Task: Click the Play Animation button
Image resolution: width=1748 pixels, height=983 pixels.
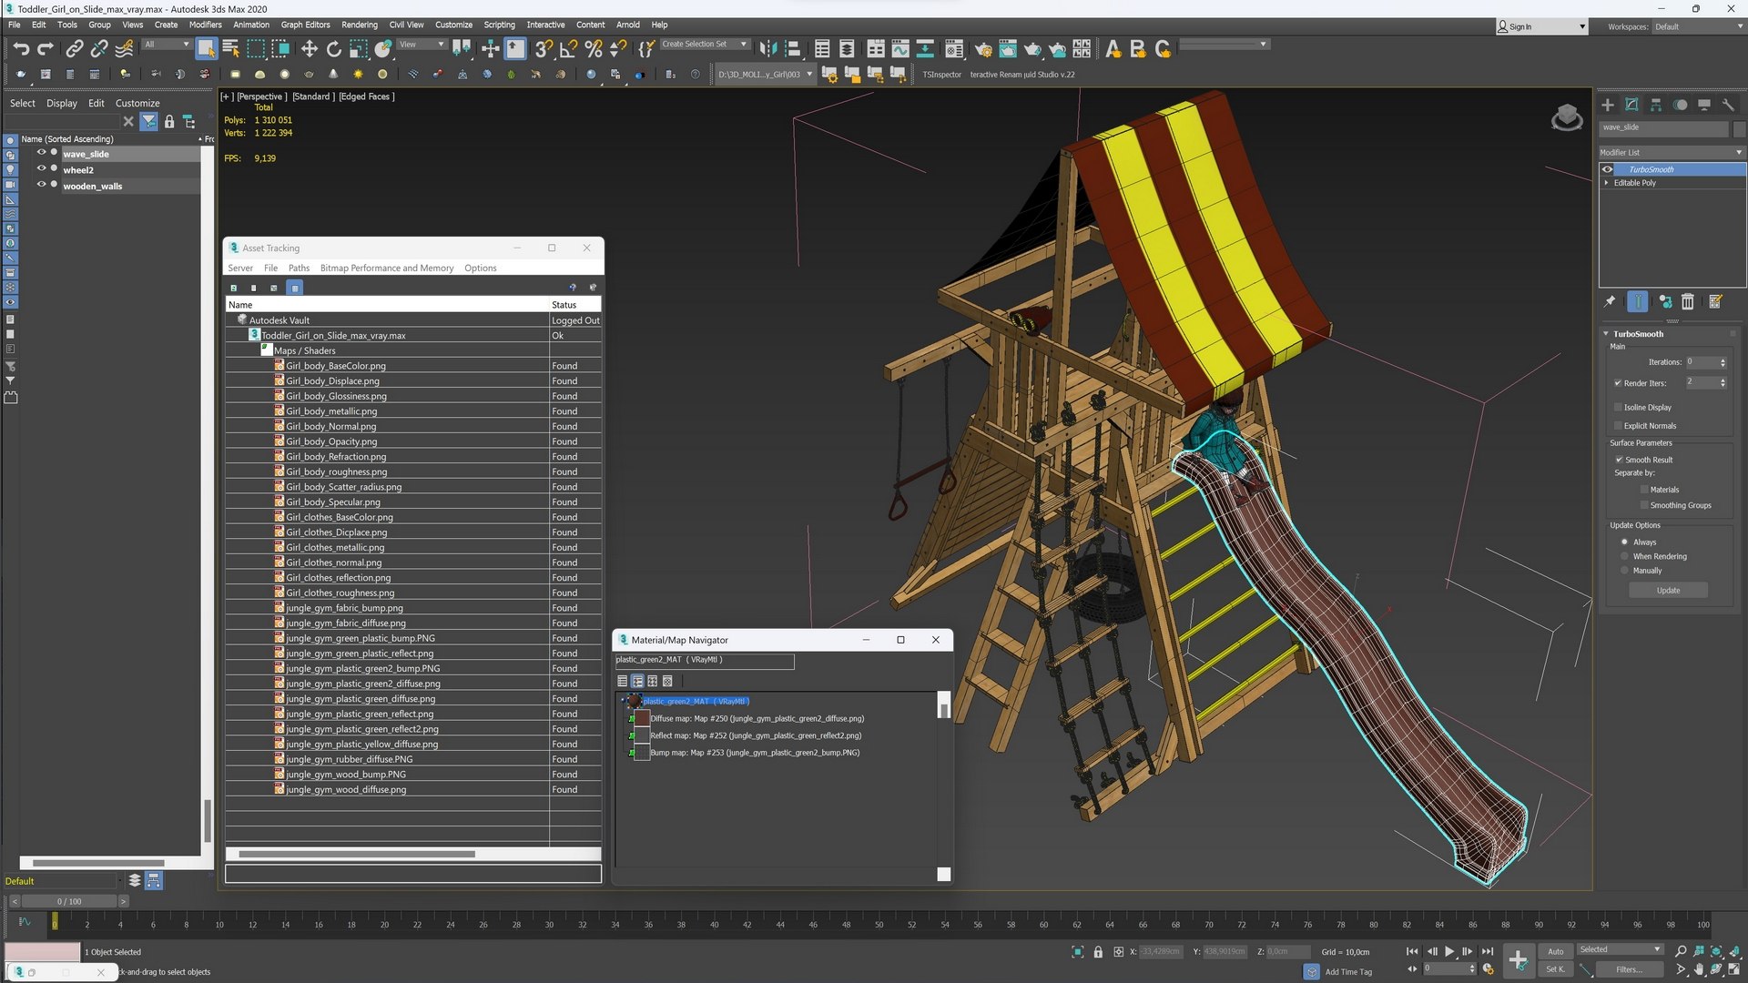Action: click(x=1449, y=951)
